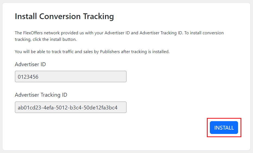Click "Advertiser Tracking ID." mention in first paragraph
253x153 pixels.
(162, 33)
